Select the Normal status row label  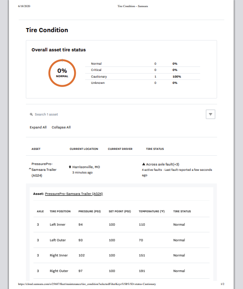click(x=96, y=64)
